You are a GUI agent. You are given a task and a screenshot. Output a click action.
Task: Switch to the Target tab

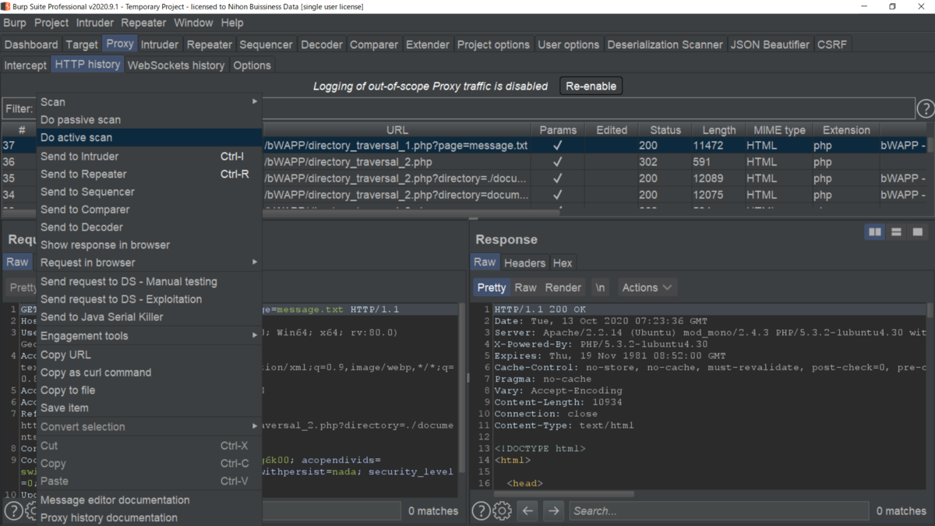point(82,44)
